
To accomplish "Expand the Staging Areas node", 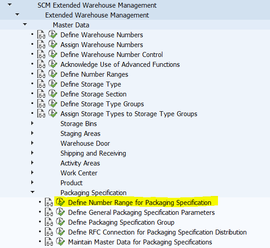I will click(32, 133).
